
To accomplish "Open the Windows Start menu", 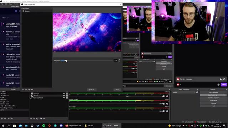I will [x=3, y=126].
